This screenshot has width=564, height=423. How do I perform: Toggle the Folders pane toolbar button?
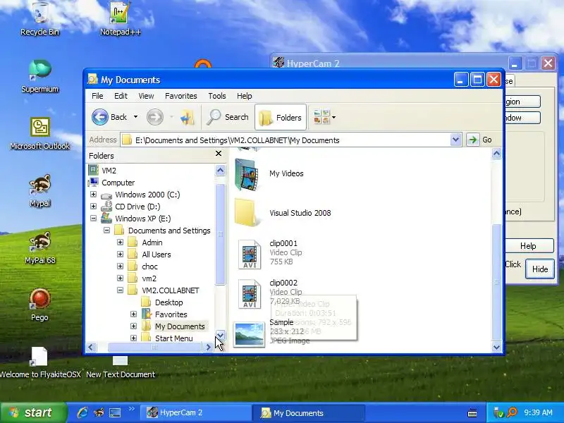[x=281, y=117]
